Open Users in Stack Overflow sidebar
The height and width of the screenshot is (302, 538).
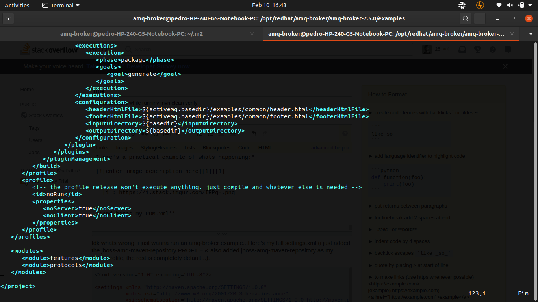[x=36, y=140]
